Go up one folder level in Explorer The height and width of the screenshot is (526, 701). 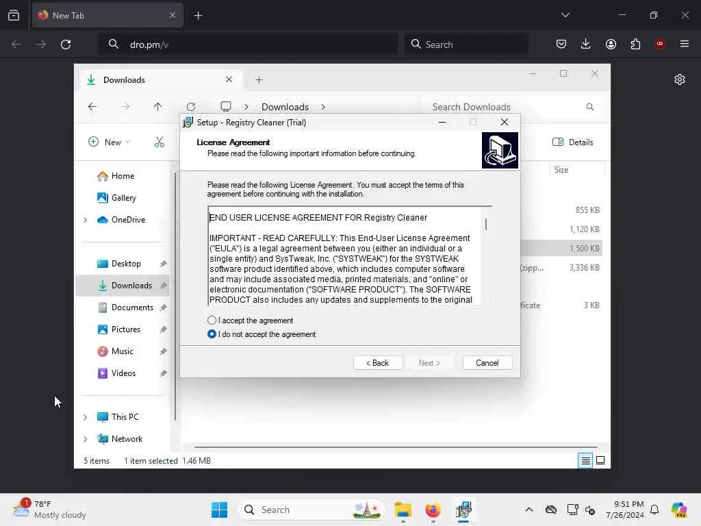pos(158,106)
